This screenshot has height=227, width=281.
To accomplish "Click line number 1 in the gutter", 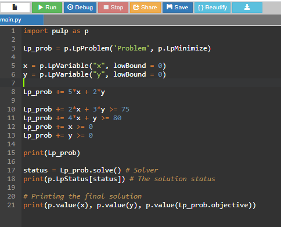I will point(13,31).
